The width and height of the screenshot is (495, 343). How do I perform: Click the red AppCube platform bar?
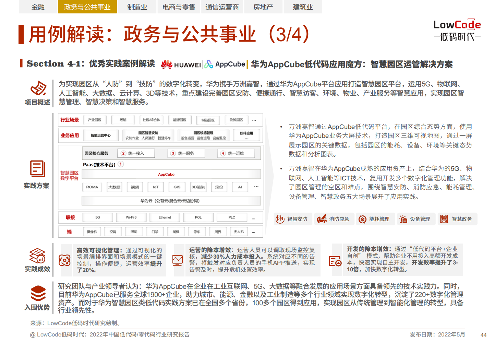click(x=171, y=174)
